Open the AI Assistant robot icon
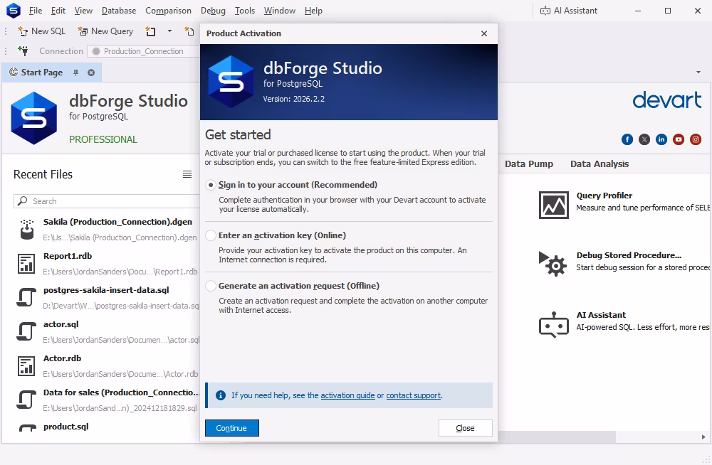Screen dimensions: 712x465 click(x=553, y=324)
